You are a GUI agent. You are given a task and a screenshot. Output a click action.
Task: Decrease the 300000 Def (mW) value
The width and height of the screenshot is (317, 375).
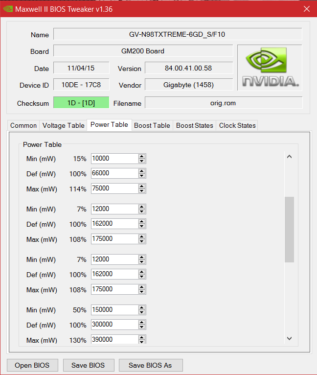coord(142,327)
